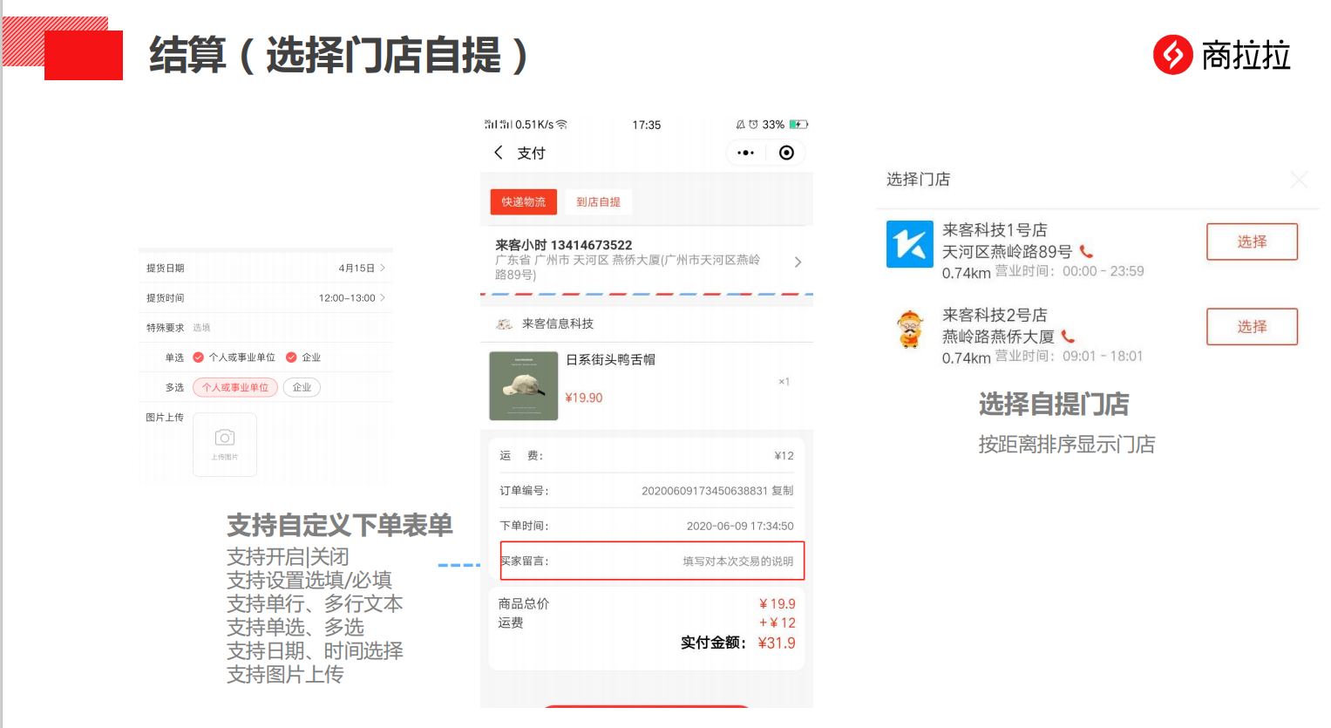Image resolution: width=1331 pixels, height=728 pixels.
Task: Tap the alarm clock status icon
Action: pyautogui.click(x=753, y=125)
